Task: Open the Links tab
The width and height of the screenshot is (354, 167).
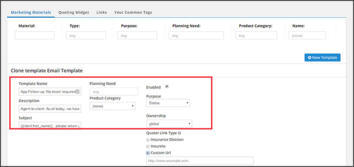Action: point(102,12)
